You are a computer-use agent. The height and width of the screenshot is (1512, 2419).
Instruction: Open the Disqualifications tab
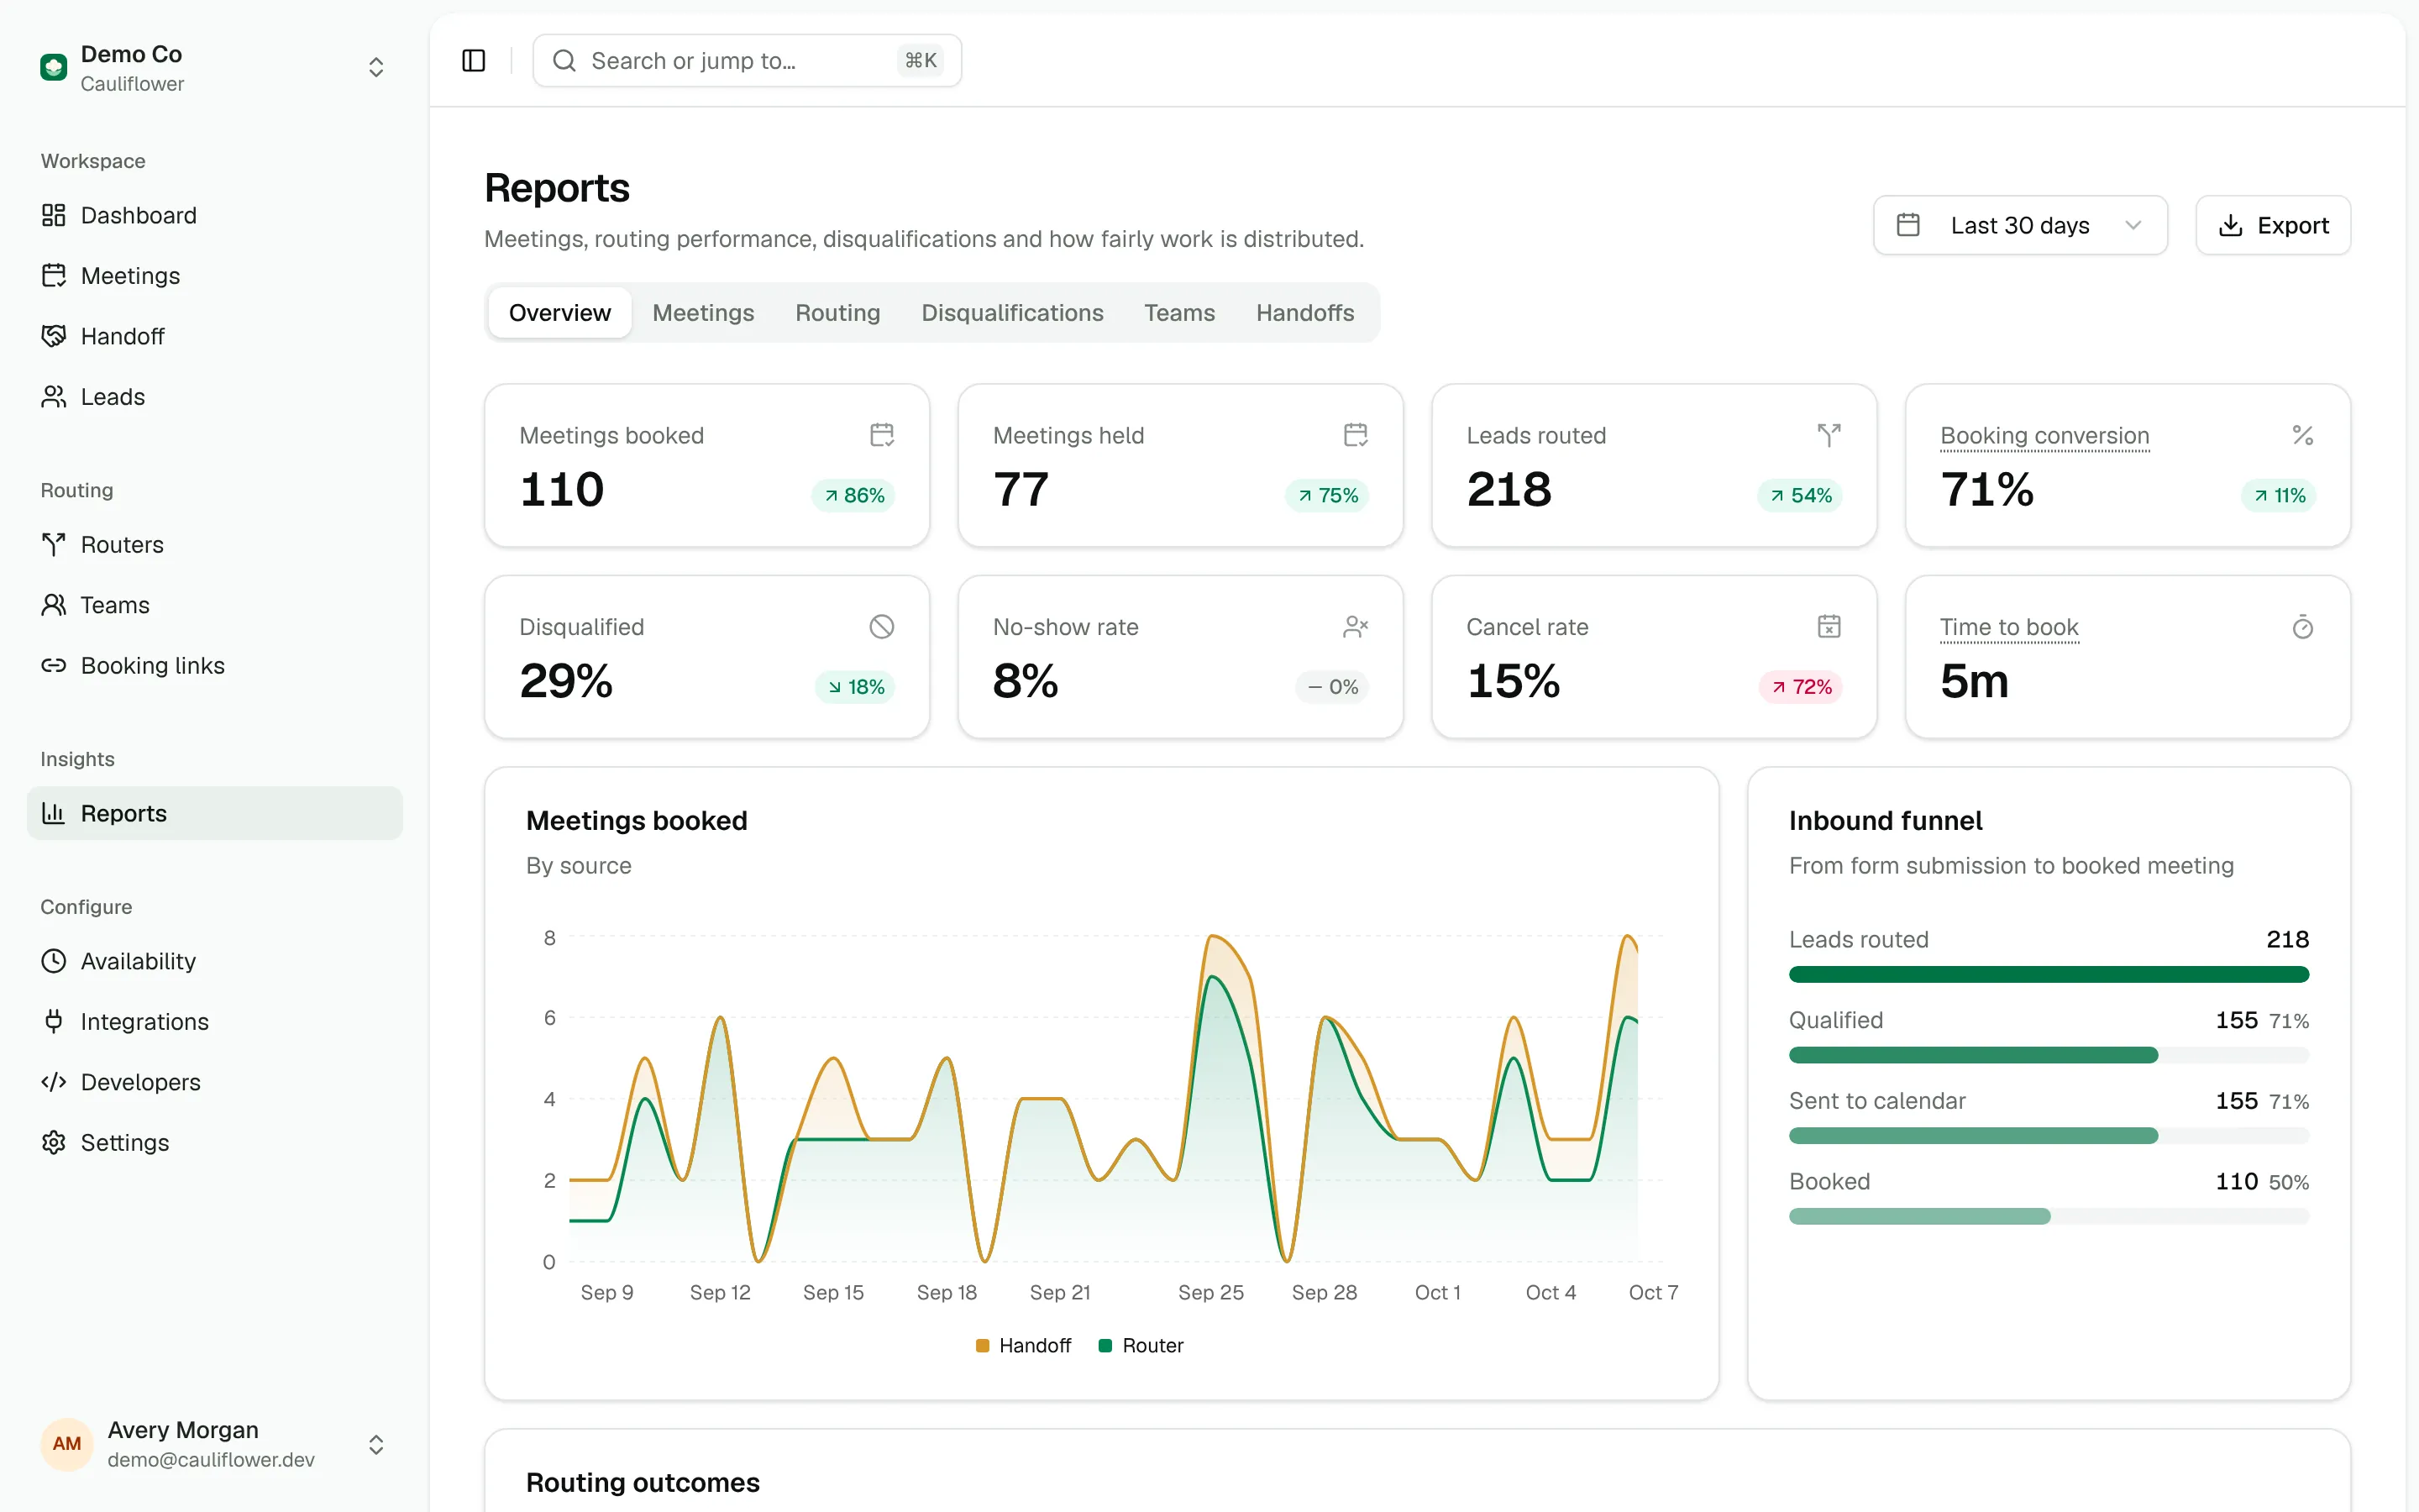[x=1011, y=313]
